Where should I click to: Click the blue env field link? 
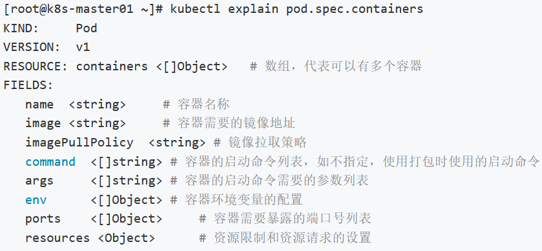36,200
